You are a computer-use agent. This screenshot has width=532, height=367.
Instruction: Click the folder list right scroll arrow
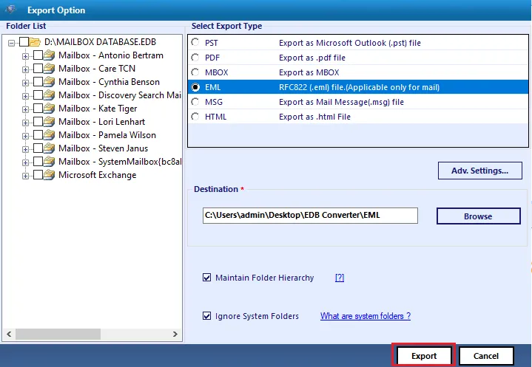coord(175,335)
